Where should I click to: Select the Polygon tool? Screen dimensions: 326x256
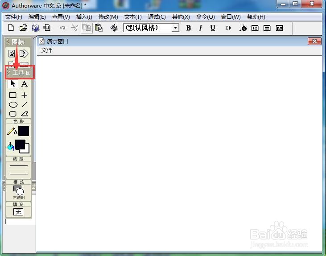(25, 114)
